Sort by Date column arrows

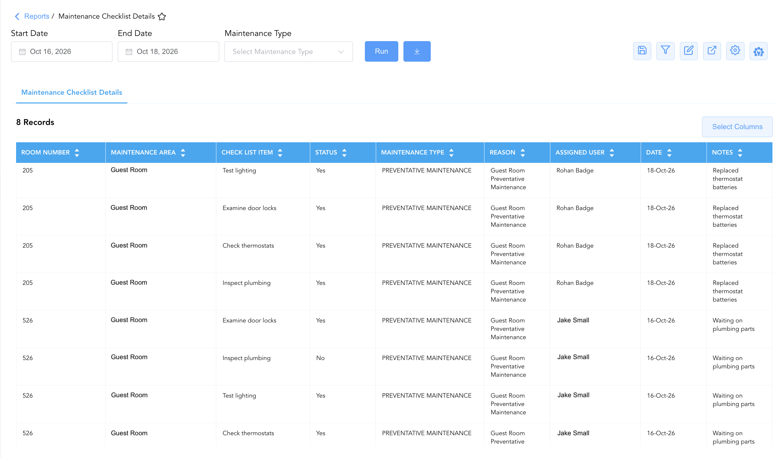click(669, 153)
